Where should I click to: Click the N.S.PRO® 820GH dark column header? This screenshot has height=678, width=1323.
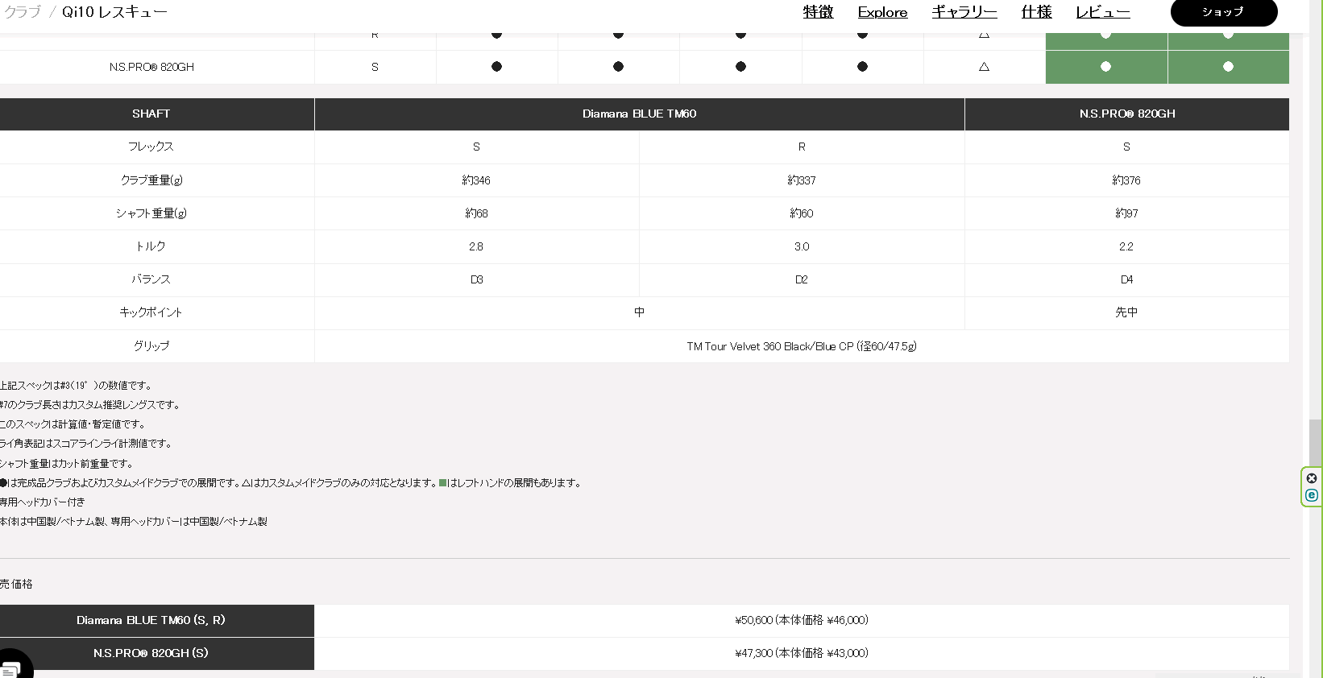pos(1127,114)
